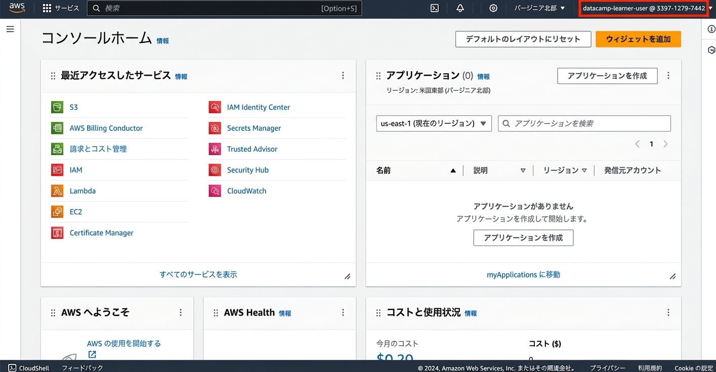Click the Trusted Advisor icon
The height and width of the screenshot is (372, 716).
[215, 149]
